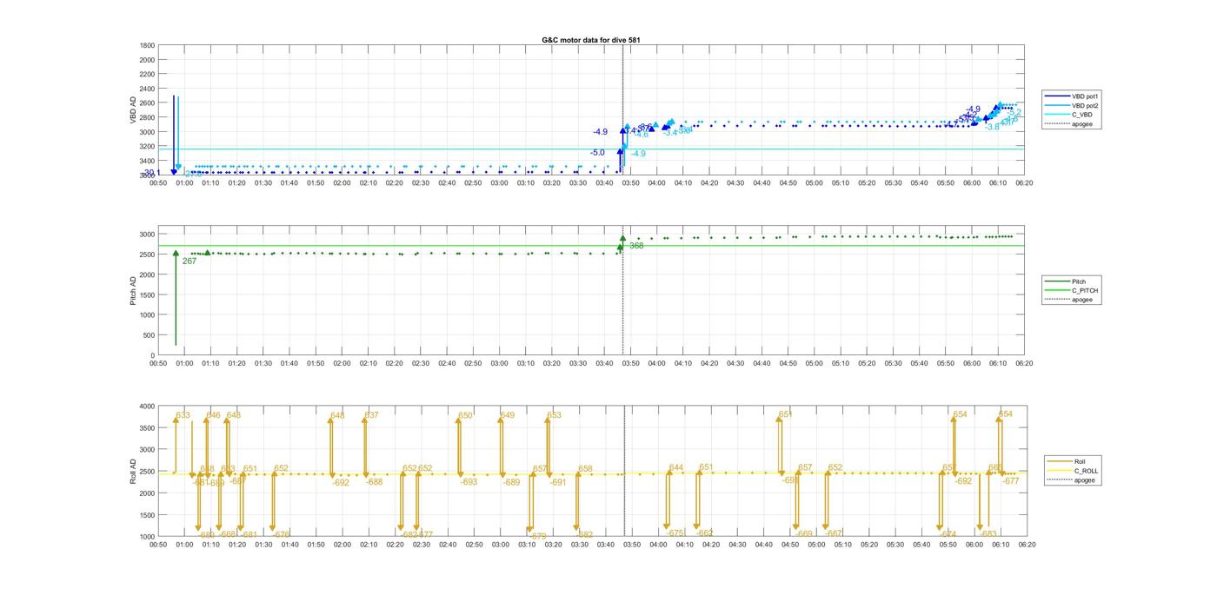
Task: Click the "-675" roll move label
Action: [675, 533]
